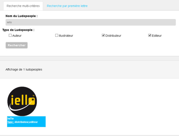Click the Distributeur label text
This screenshot has height=136, width=179.
[113, 36]
